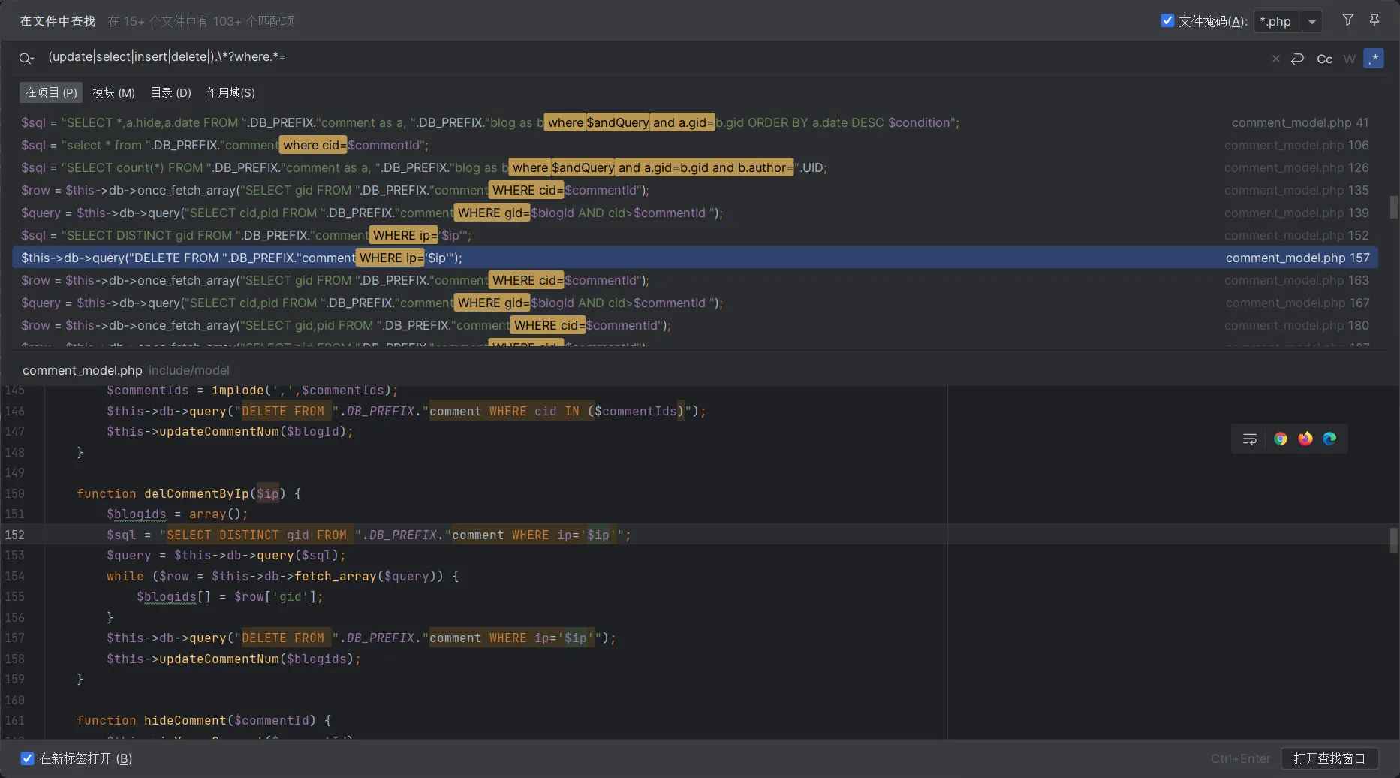Toggle soft-wrap icon in preview

tap(1250, 439)
